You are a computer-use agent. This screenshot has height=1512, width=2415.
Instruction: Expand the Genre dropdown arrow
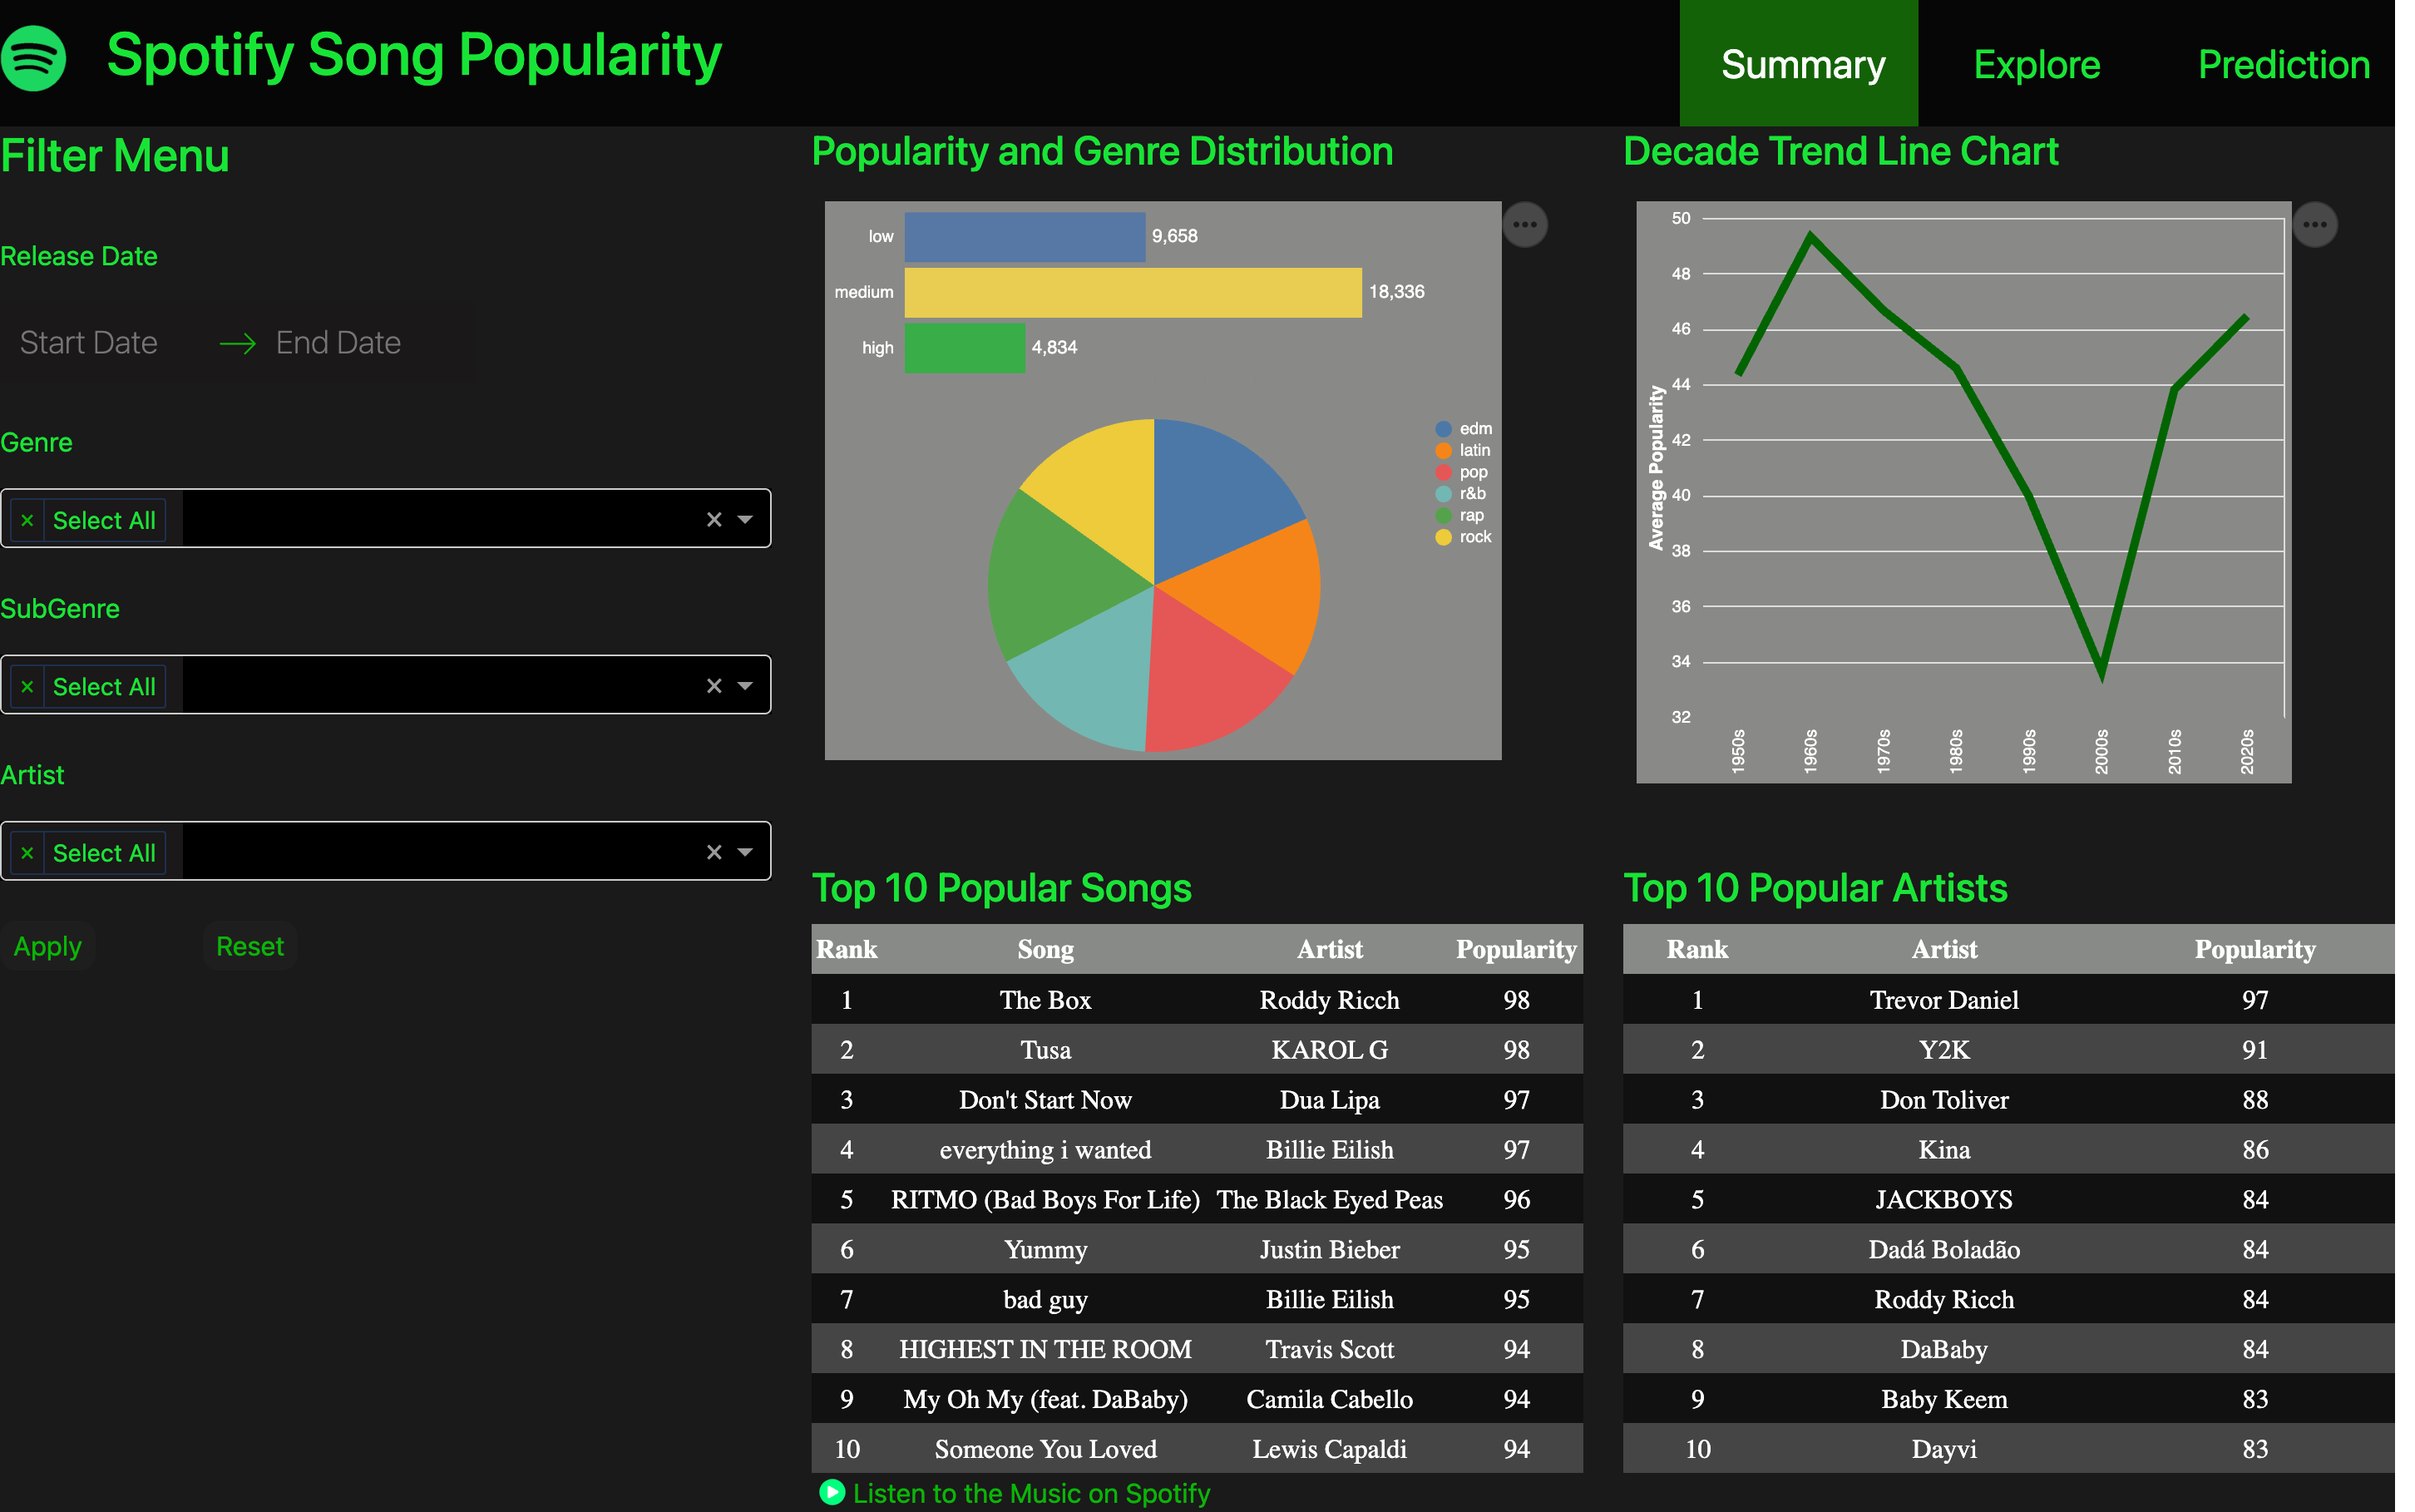coord(744,520)
